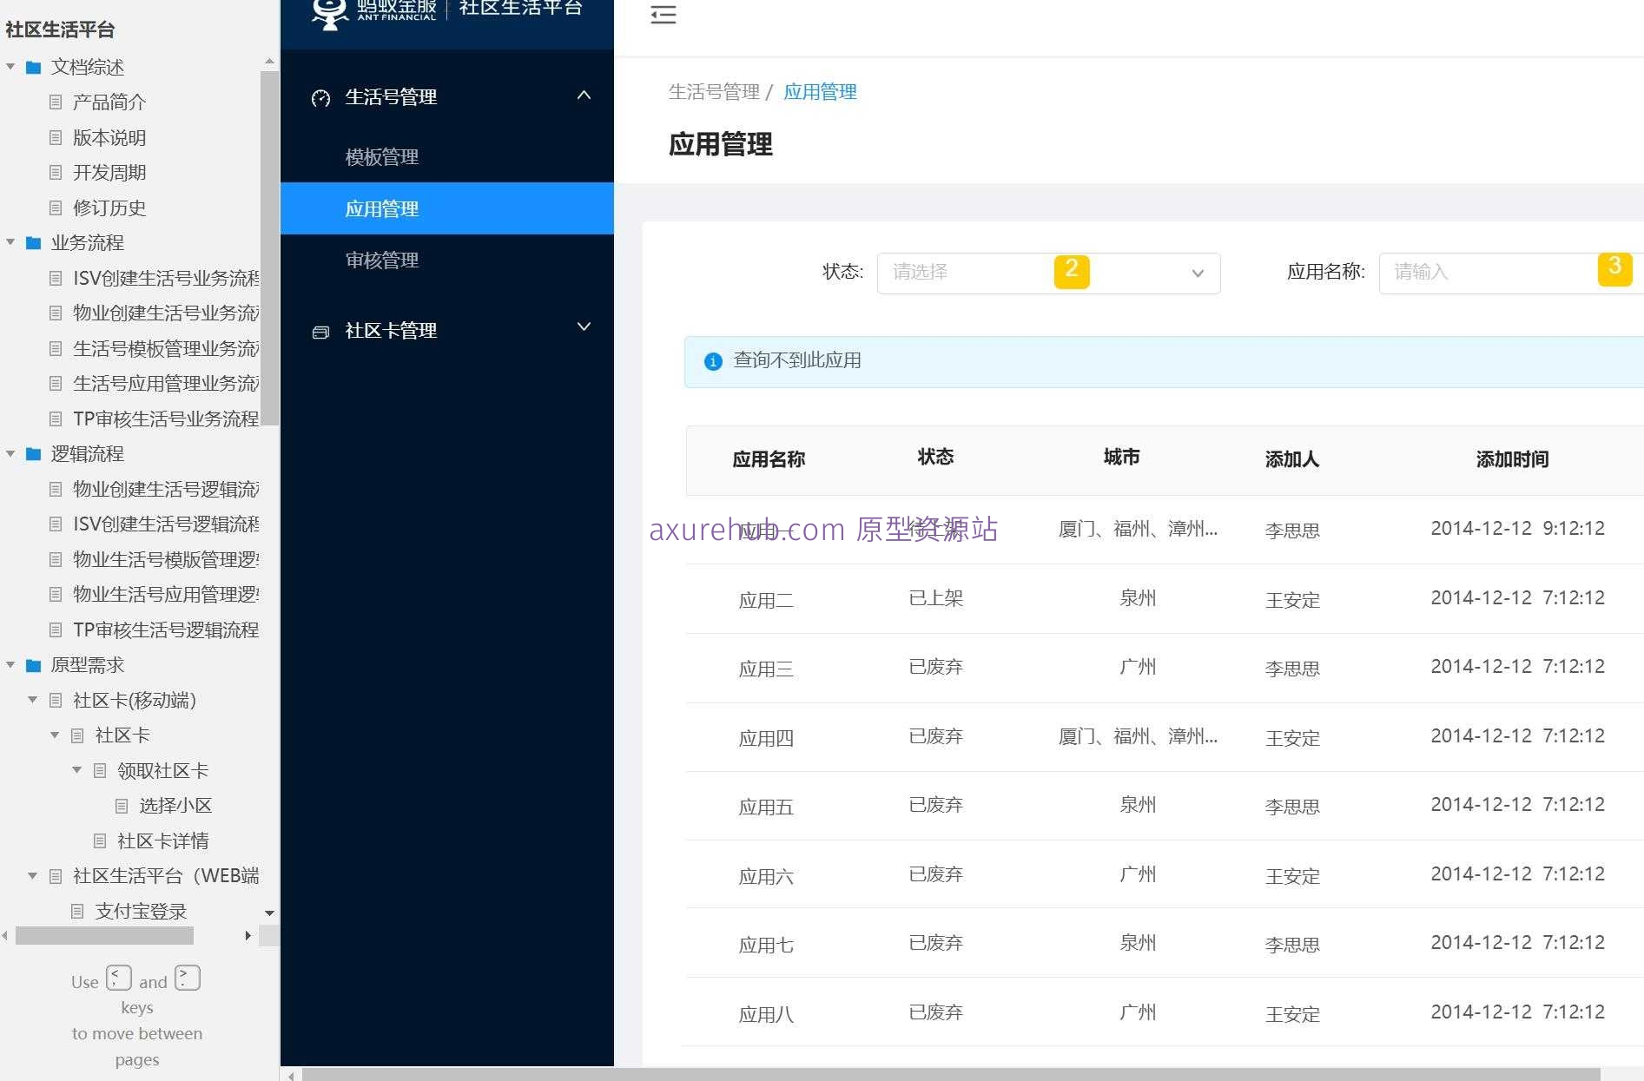The image size is (1644, 1081).
Task: Click the folder icon beside 文档综述
Action: point(33,66)
